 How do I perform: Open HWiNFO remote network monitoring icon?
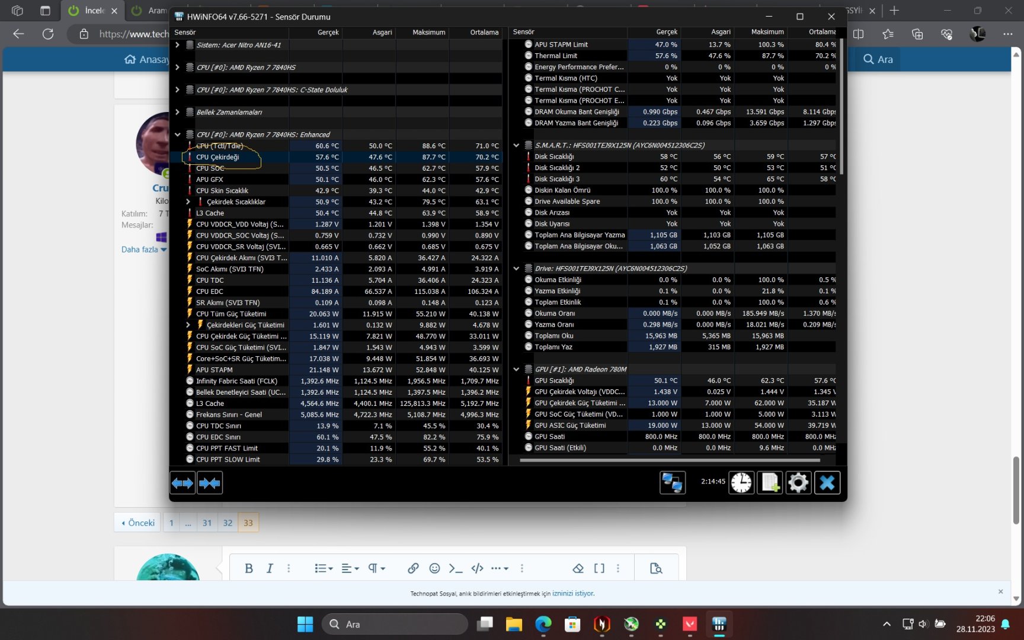click(673, 483)
